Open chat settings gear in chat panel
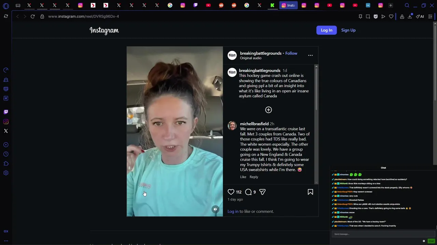 424,241
